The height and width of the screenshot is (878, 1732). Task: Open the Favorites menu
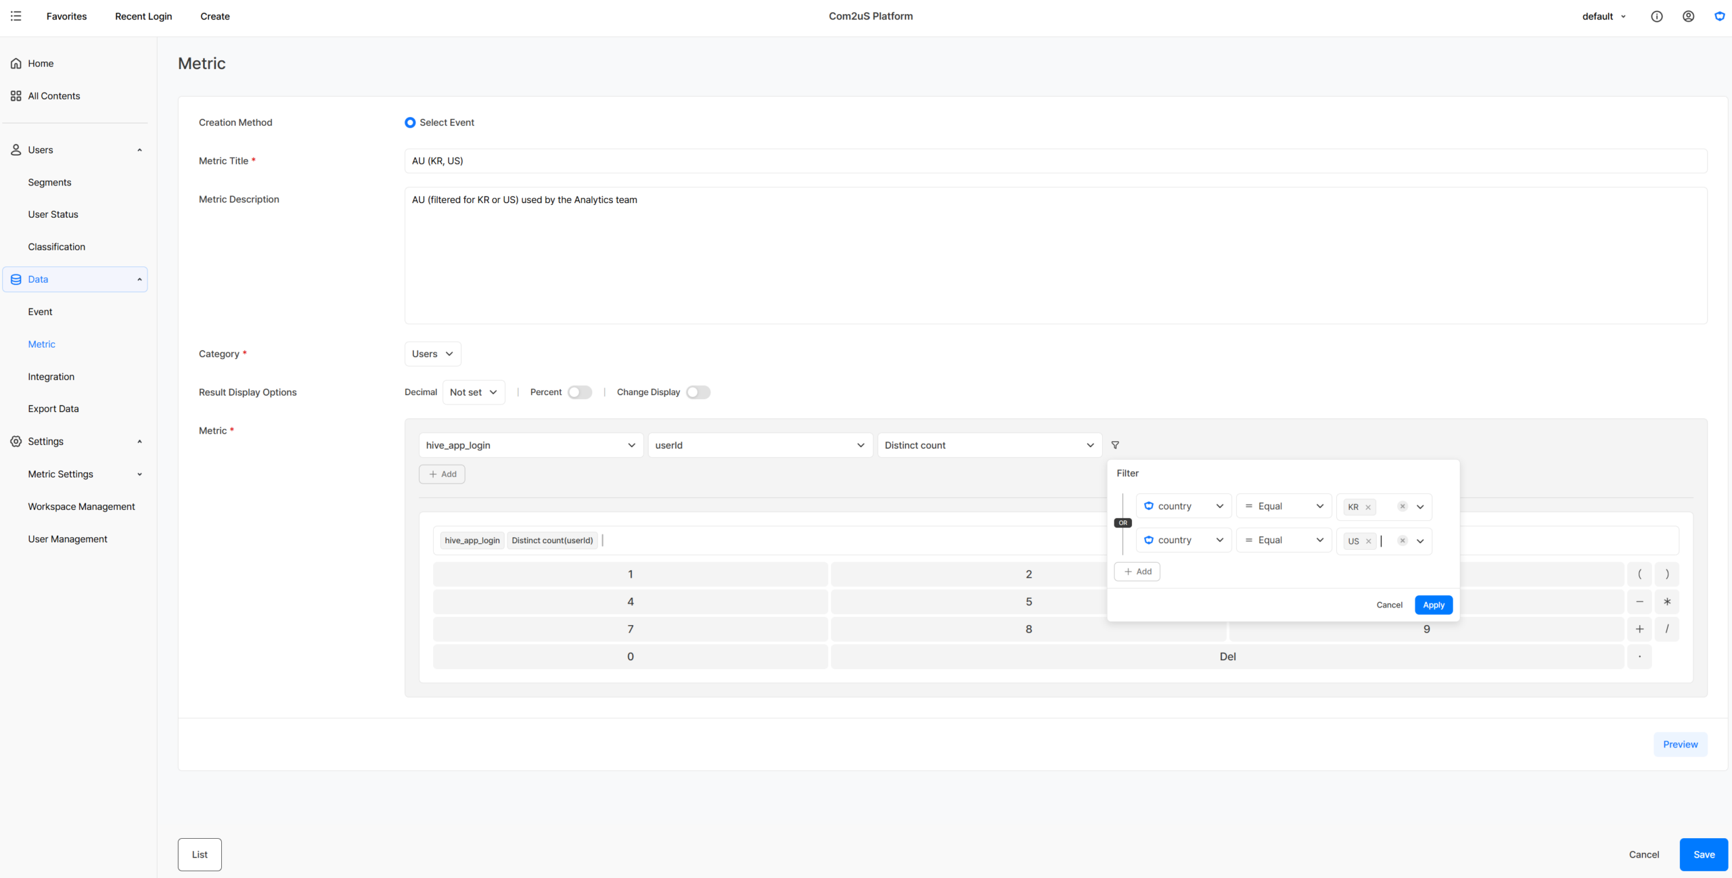coord(66,16)
